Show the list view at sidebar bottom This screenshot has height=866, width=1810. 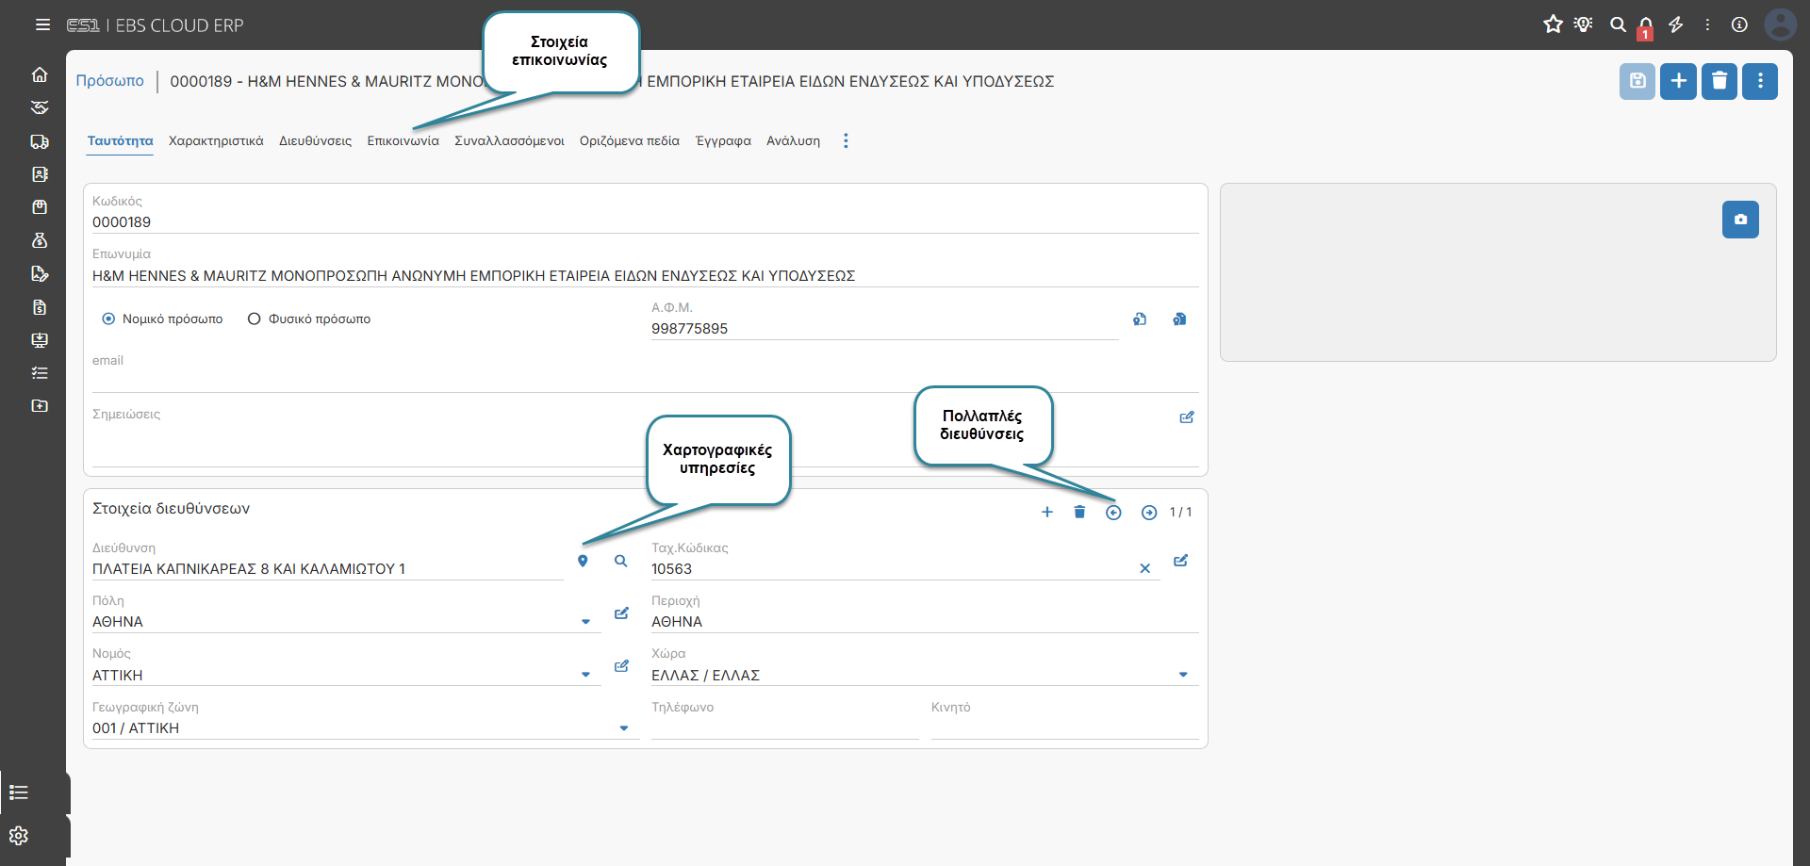19,792
